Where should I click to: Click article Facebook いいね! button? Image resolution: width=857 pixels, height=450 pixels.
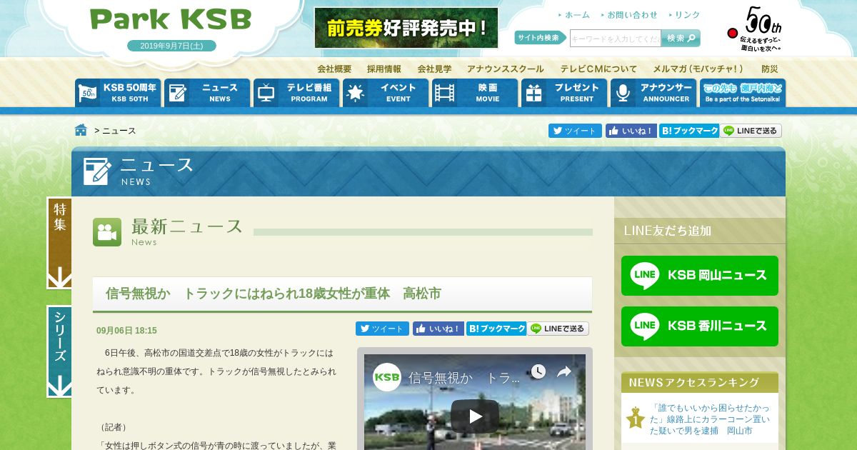click(x=438, y=329)
